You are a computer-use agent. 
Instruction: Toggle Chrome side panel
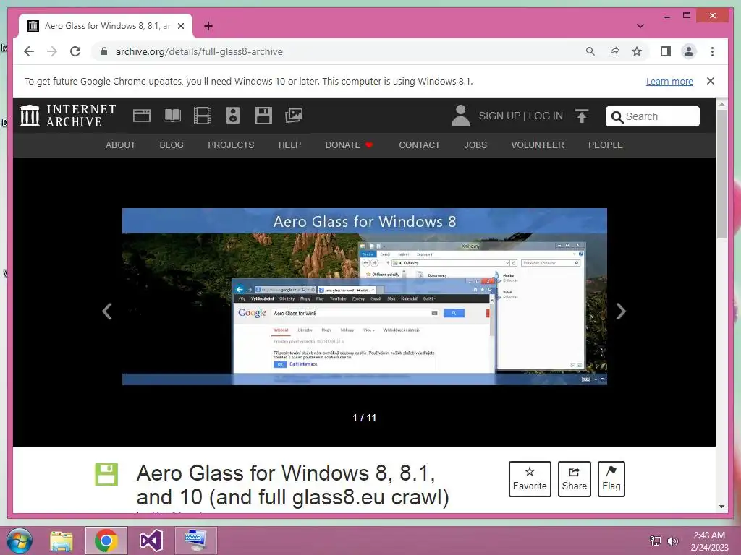(666, 51)
